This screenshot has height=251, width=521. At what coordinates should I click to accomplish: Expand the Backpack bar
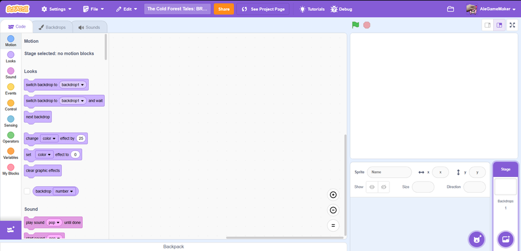174,247
